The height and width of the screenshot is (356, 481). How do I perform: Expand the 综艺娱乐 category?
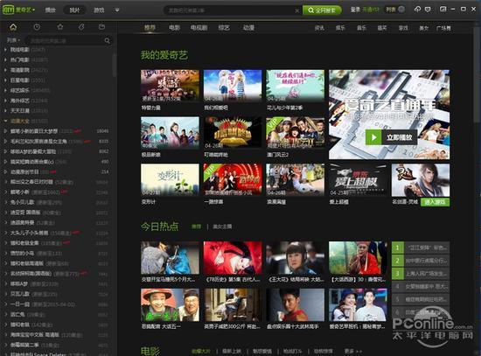(x=5, y=90)
